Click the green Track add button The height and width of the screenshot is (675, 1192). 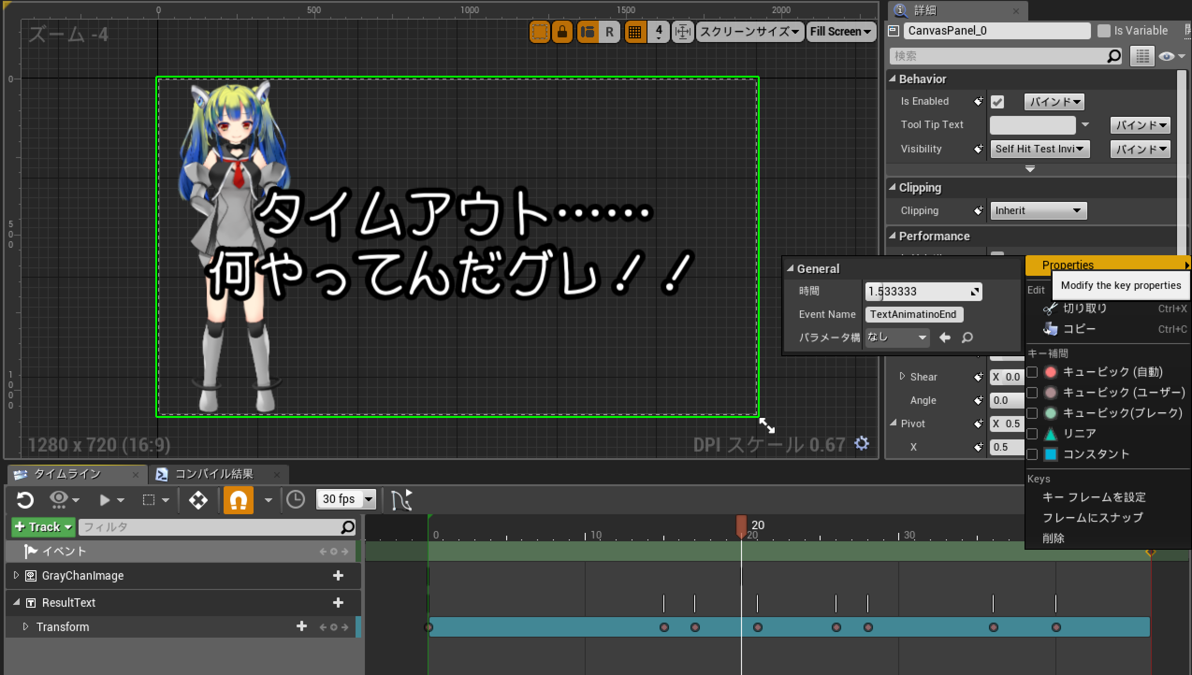[43, 527]
